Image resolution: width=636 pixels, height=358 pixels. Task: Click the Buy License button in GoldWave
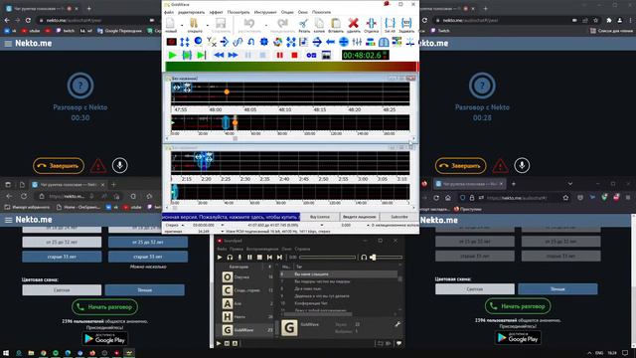320,217
